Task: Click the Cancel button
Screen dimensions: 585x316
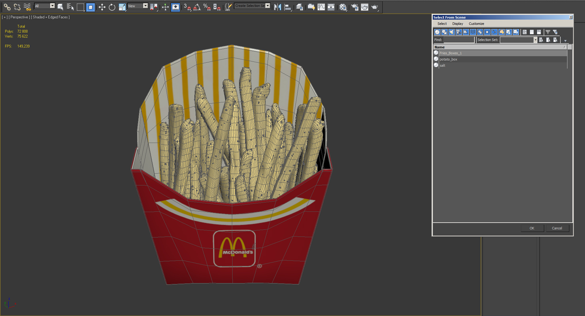Action: coord(557,228)
